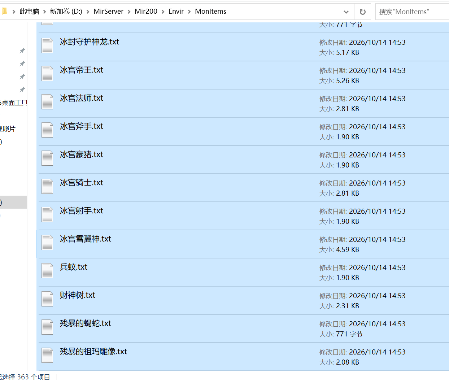The image size is (449, 383).
Task: Click the highlighted gray item in navigation pane
Action: click(x=13, y=202)
